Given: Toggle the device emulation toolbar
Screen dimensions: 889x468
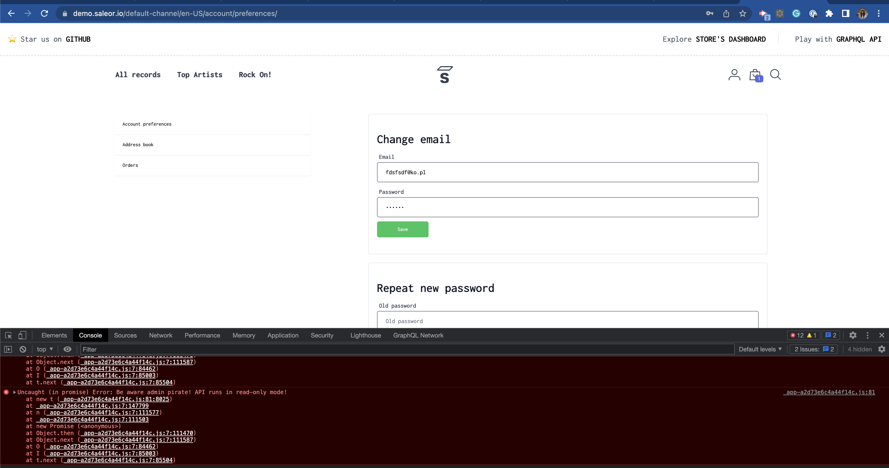Looking at the screenshot, I should pos(22,335).
